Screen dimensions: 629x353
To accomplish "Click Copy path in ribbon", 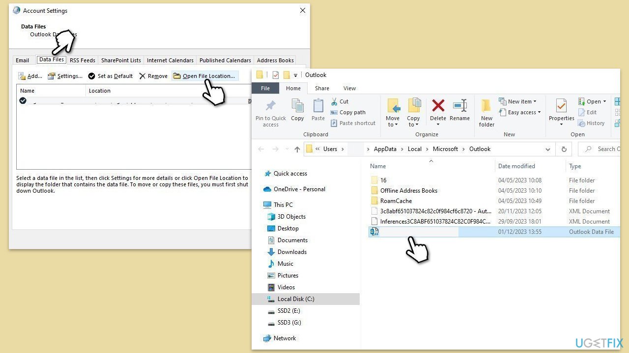I will pyautogui.click(x=348, y=112).
